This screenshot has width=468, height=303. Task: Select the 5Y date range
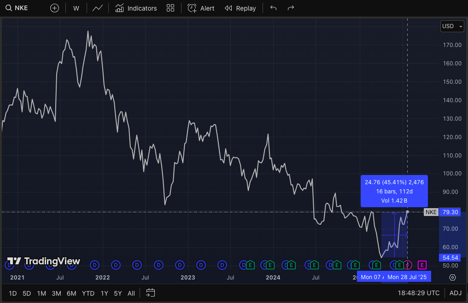tap(118, 293)
